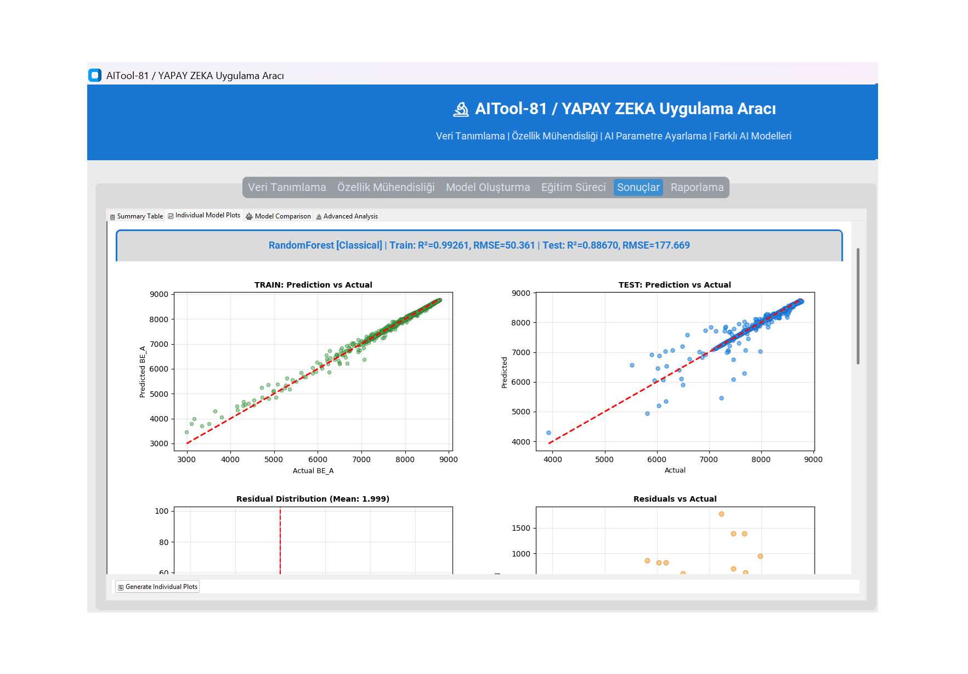Viewport: 968px width, 674px height.
Task: Select the Eğitim Süreci tab
Action: 574,187
